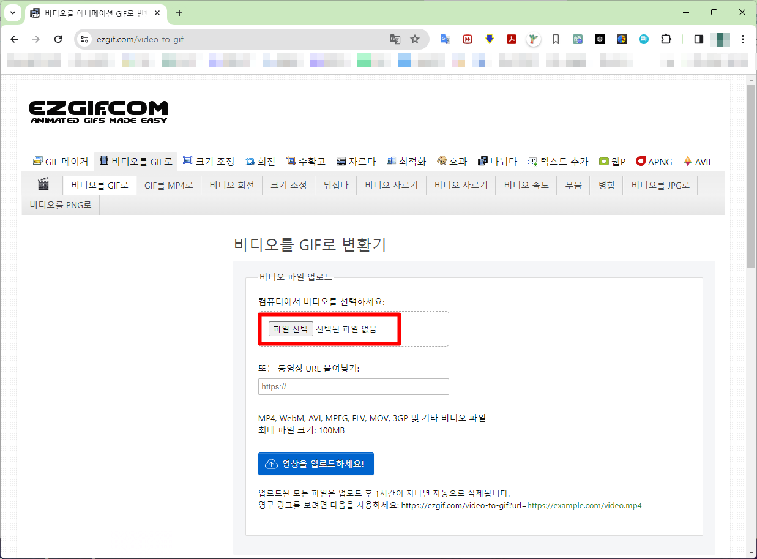
Task: Select 비디오를 GIF로 in the main icon menu
Action: 136,162
